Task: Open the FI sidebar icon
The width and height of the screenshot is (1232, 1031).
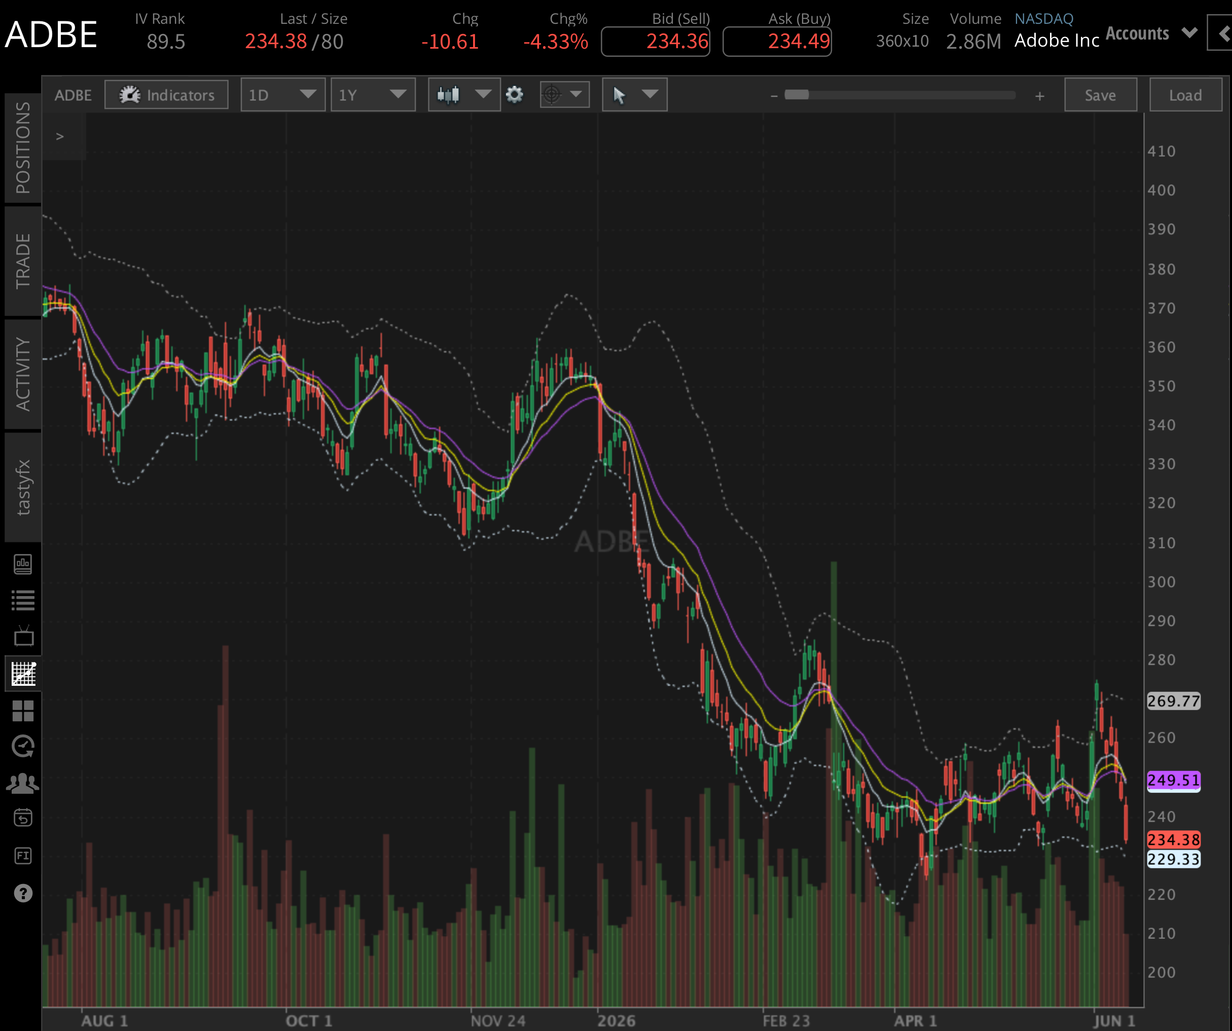Action: [23, 856]
